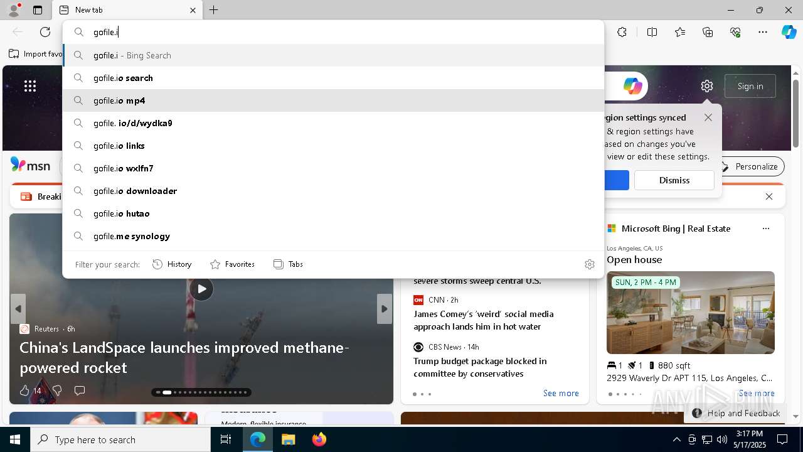This screenshot has width=803, height=452.
Task: Open the open house listing photo
Action: click(691, 313)
